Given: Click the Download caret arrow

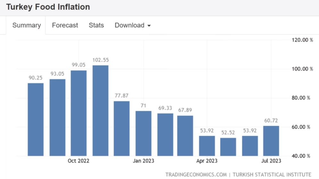Looking at the screenshot, I should 149,26.
